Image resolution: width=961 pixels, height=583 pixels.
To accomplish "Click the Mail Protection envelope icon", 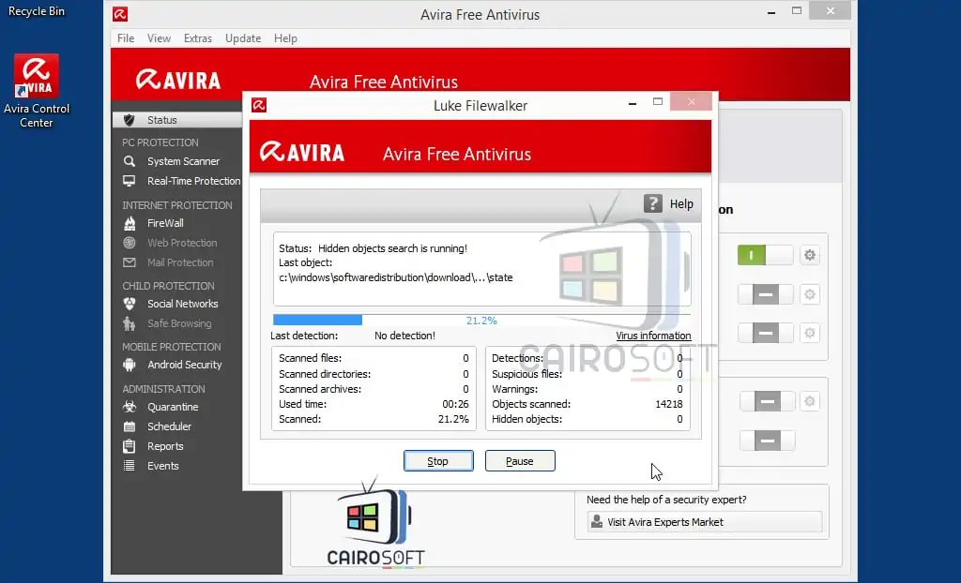I will tap(130, 262).
